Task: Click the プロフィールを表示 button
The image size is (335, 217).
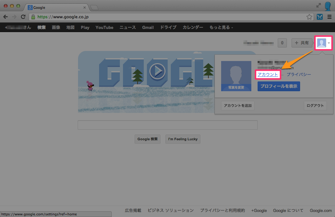Action: coord(279,86)
